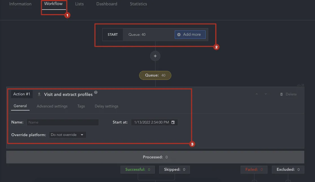This screenshot has width=315, height=182.
Task: Go to the Dashboard tab
Action: click(107, 4)
